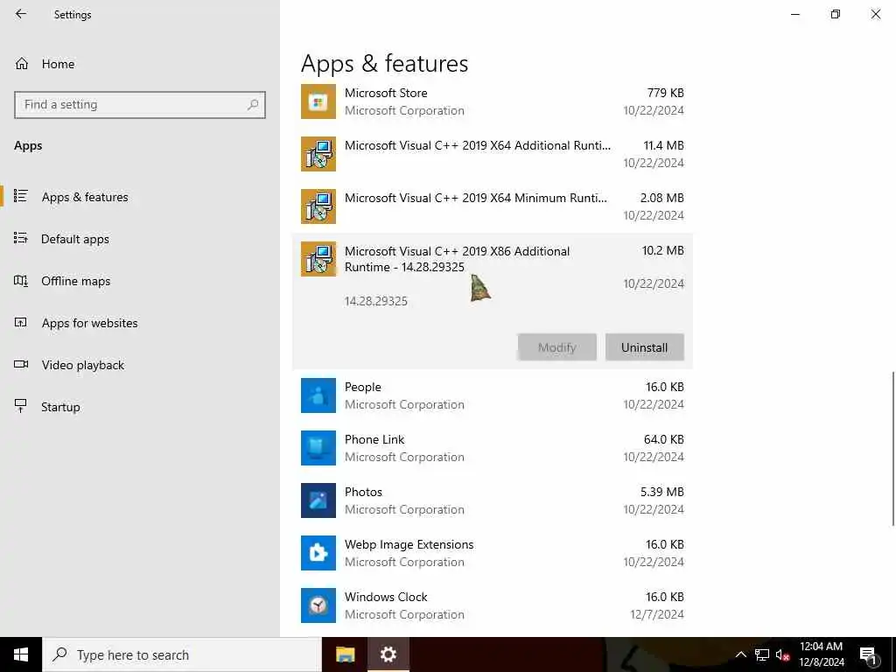
Task: Select the Microsoft Store entry
Action: point(493,101)
